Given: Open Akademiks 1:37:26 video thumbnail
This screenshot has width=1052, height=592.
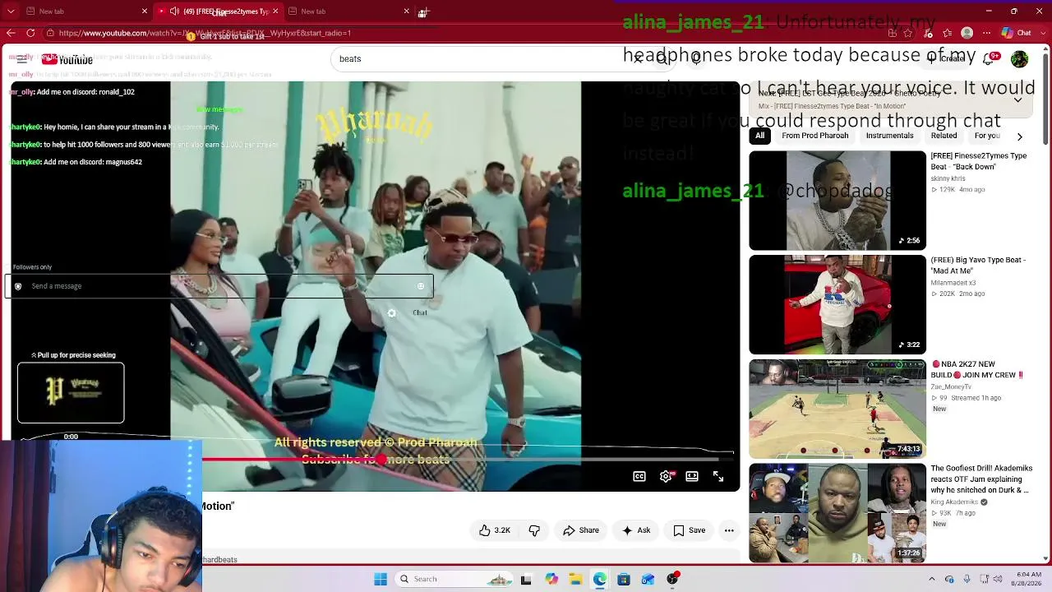Looking at the screenshot, I should pos(837,513).
